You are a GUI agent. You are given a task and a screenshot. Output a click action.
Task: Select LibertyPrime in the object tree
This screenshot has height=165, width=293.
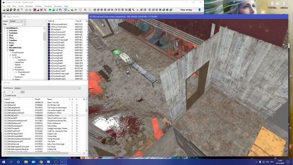click(19, 62)
